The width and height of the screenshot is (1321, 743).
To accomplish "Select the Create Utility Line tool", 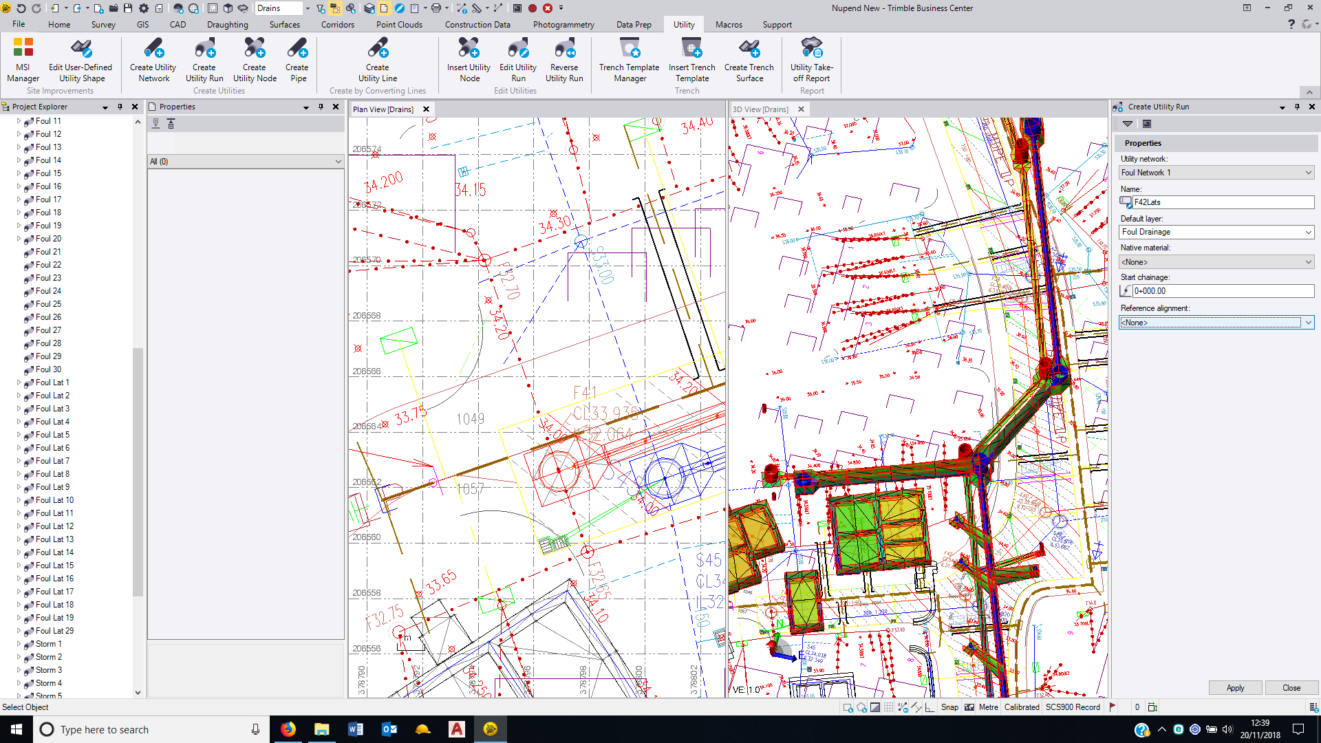I will (x=377, y=60).
